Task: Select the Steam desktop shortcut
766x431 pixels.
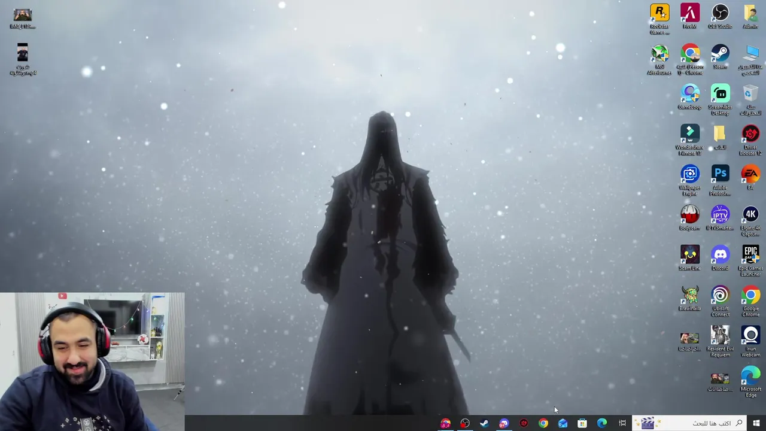Action: [x=720, y=57]
